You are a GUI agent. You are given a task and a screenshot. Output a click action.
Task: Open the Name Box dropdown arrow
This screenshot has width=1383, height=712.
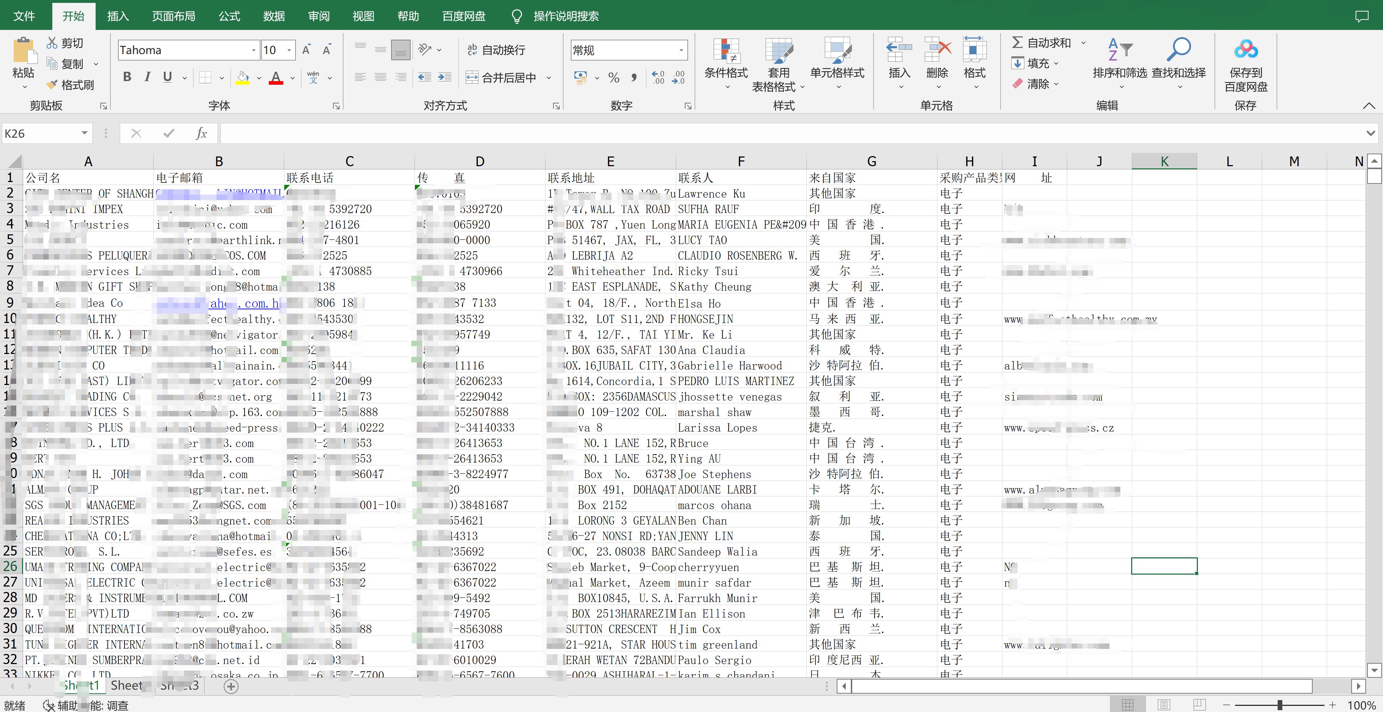click(x=84, y=133)
